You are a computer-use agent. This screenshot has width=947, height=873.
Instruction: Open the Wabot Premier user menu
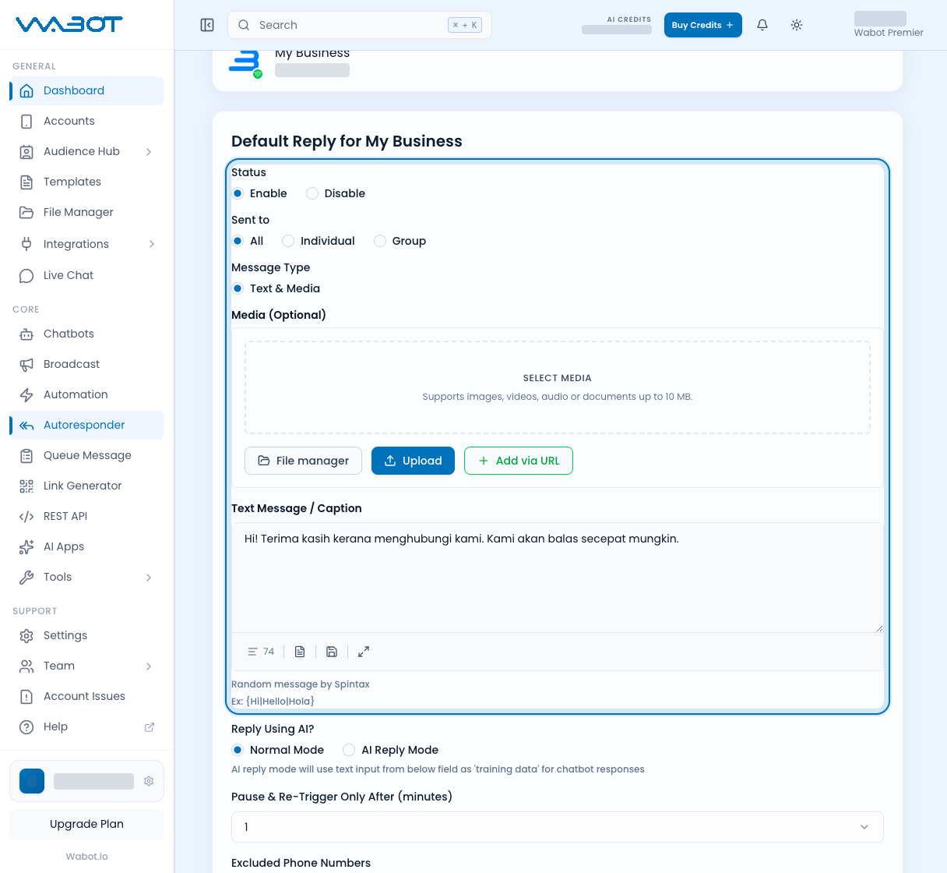888,25
